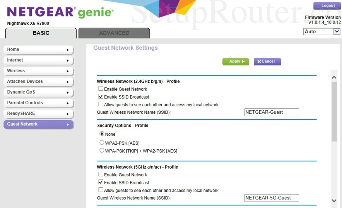The height and width of the screenshot is (208, 342).
Task: Select WPA2-PSK [AES] security option
Action: pos(101,142)
